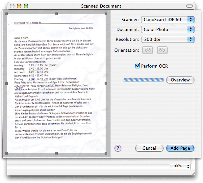Viewport: 203px width, 183px height.
Task: Open the Scanner dropdown CanoScan LiDE 60
Action: (168, 19)
